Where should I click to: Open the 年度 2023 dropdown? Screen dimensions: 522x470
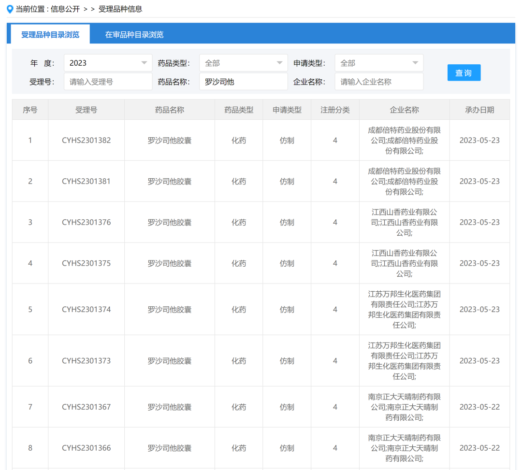point(108,63)
